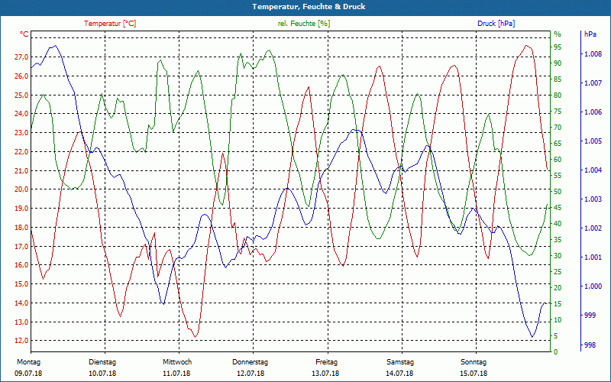Click the 14,0 temperature axis value

pyautogui.click(x=21, y=303)
